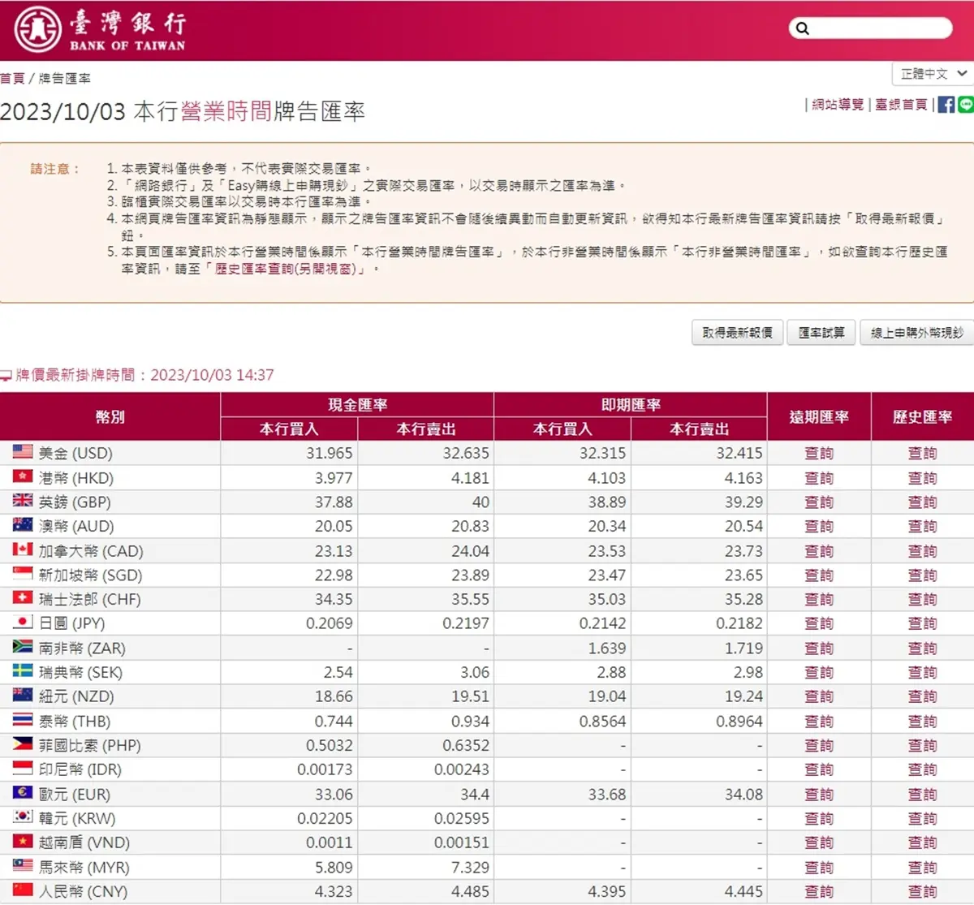Click the Hong Kong flag icon
This screenshot has width=974, height=905.
coord(23,476)
